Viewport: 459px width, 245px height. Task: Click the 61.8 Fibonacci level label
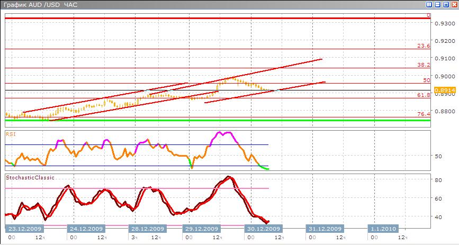click(x=424, y=95)
